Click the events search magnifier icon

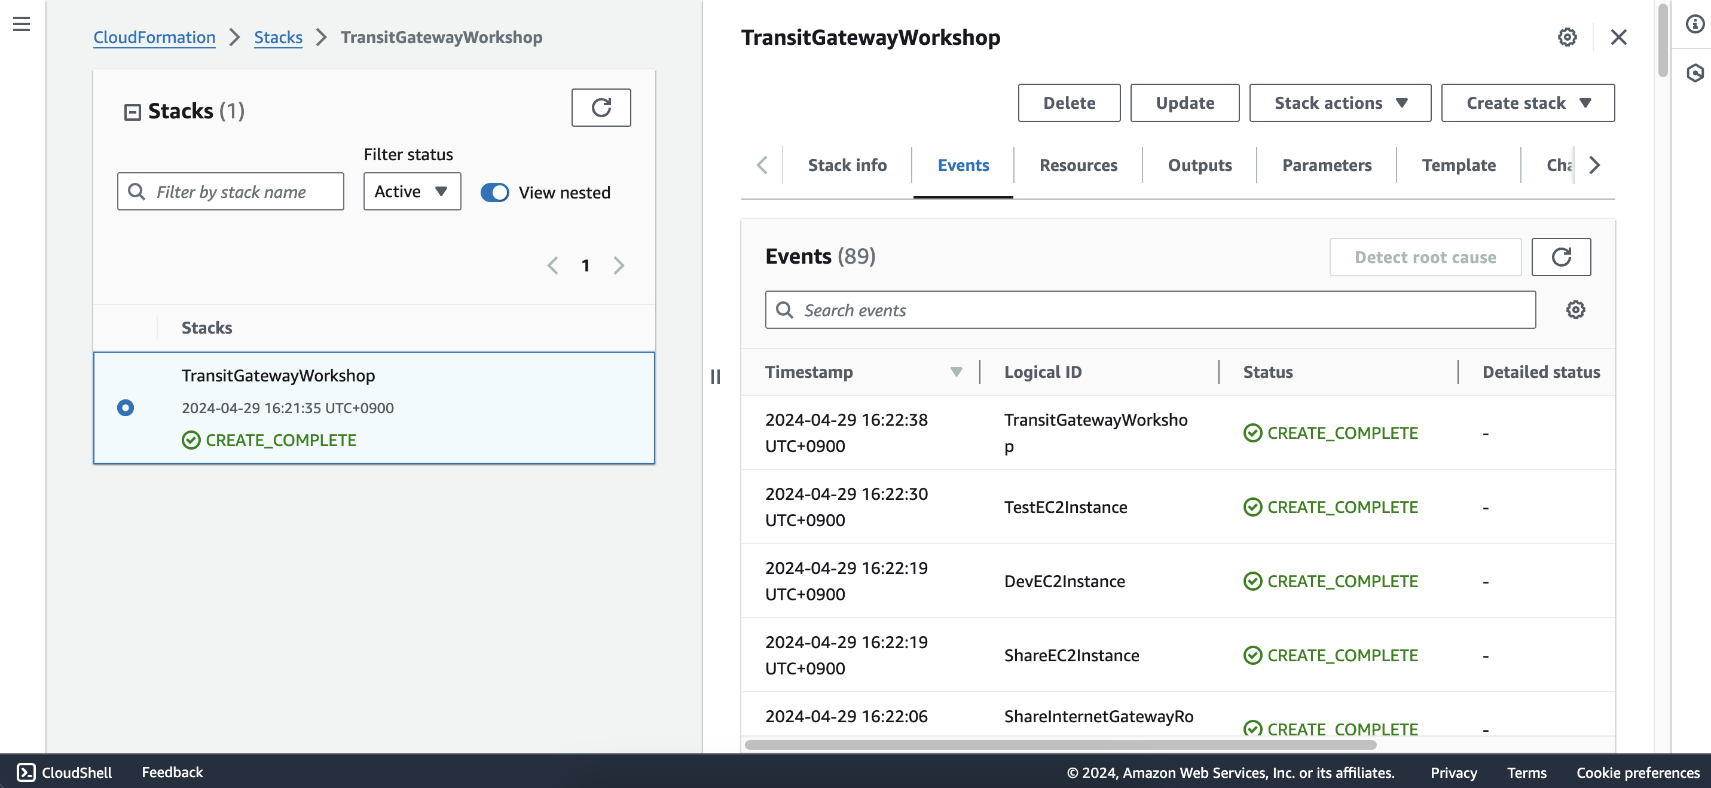[x=784, y=310]
